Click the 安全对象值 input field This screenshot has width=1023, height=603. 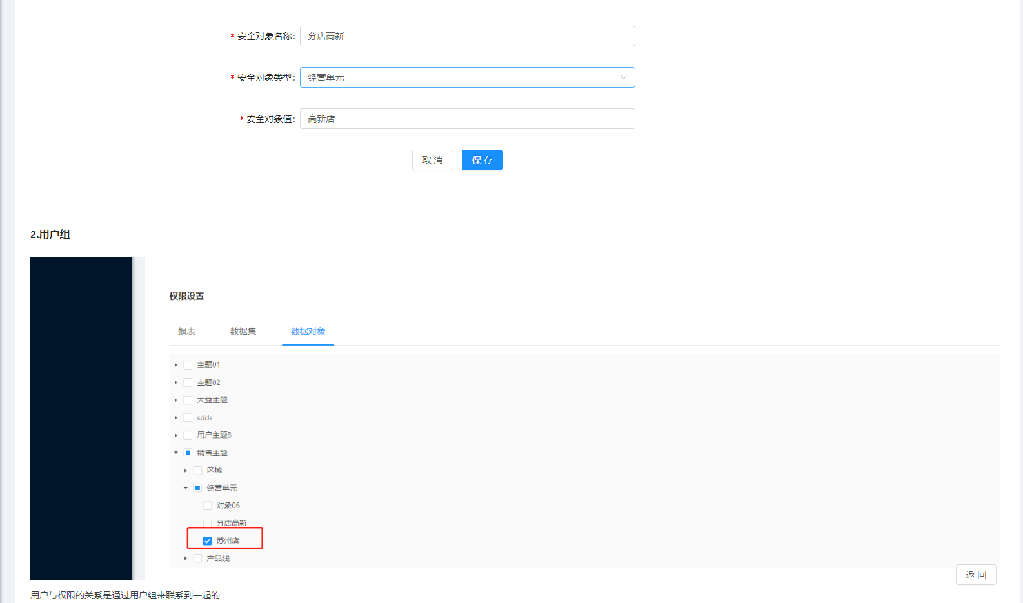pos(467,119)
